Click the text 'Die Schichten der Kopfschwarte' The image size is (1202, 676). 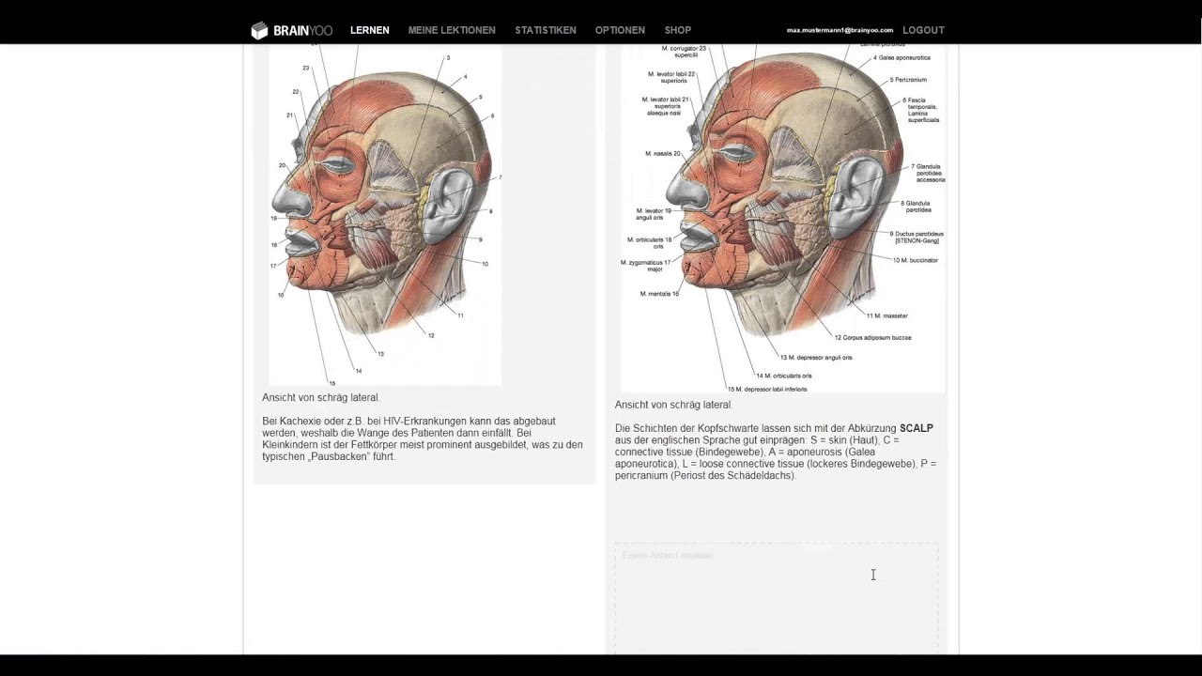(683, 428)
